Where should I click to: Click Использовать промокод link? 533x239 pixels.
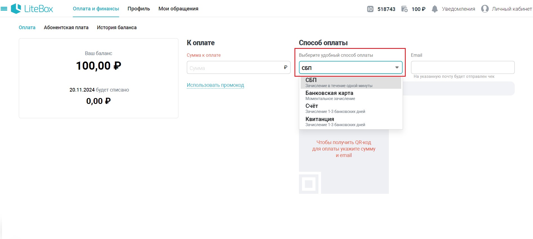pyautogui.click(x=216, y=85)
